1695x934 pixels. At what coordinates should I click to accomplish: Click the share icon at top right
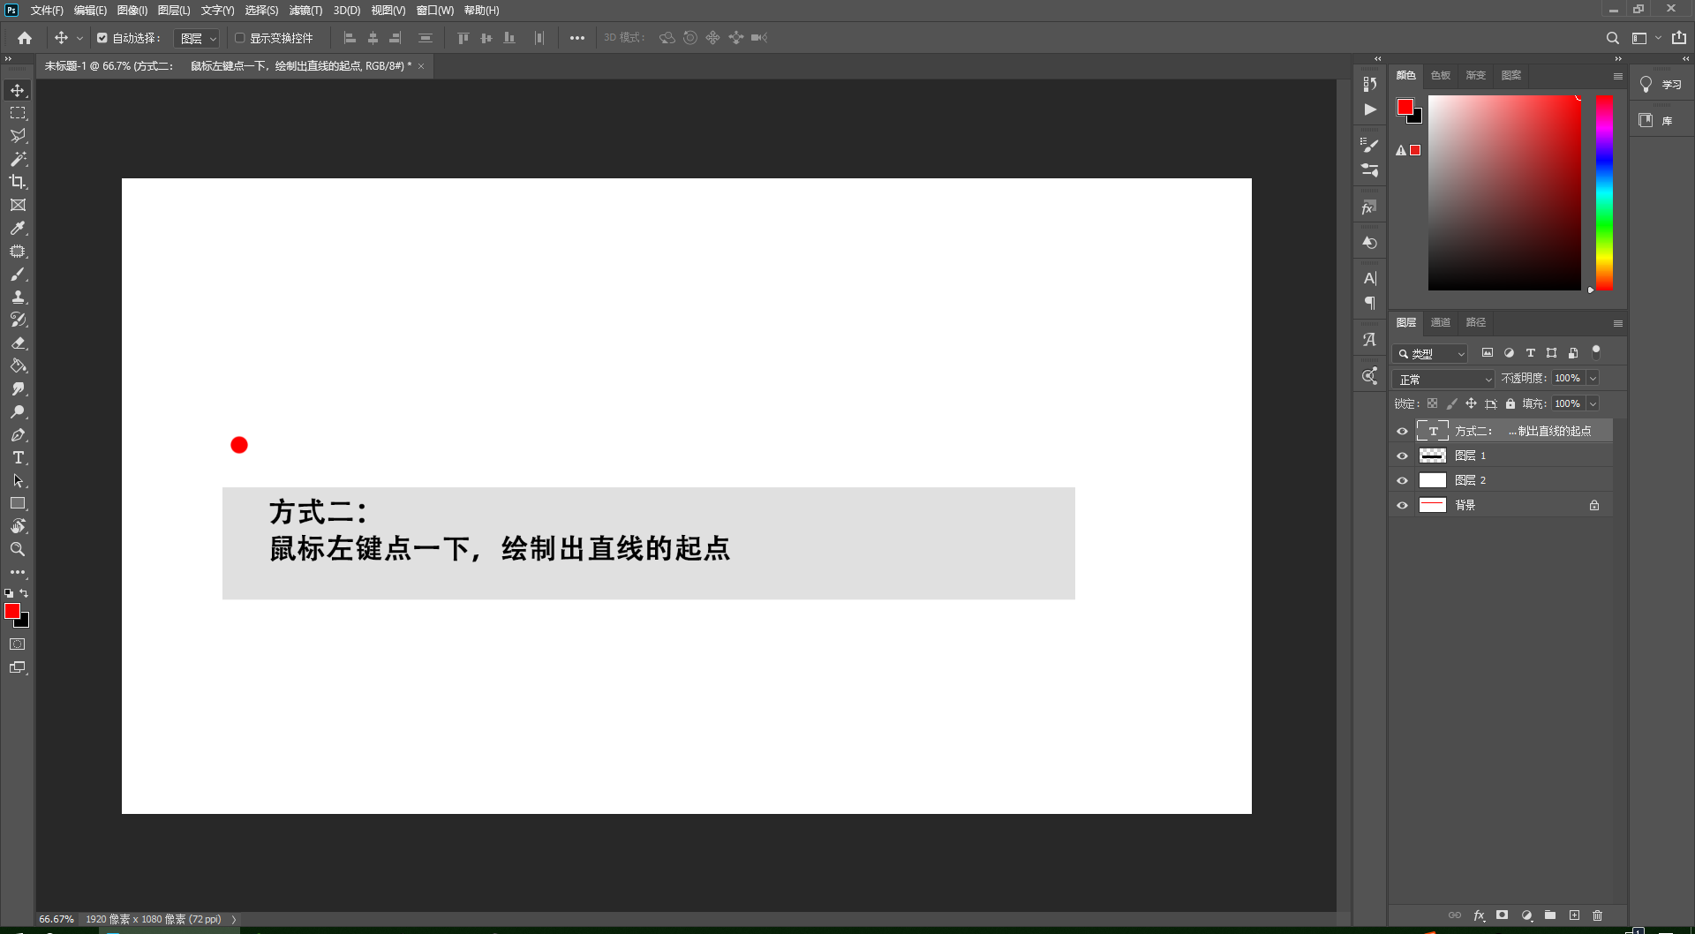[x=1679, y=38]
